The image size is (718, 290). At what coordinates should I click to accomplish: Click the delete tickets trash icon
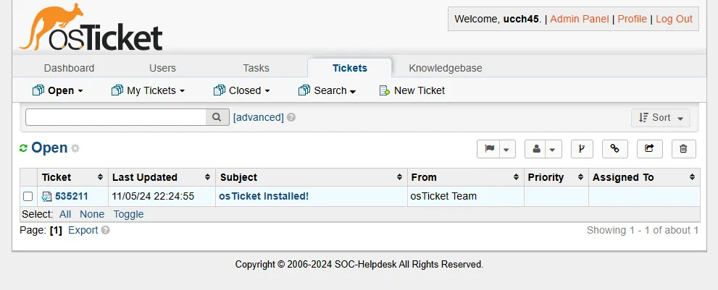tap(683, 149)
